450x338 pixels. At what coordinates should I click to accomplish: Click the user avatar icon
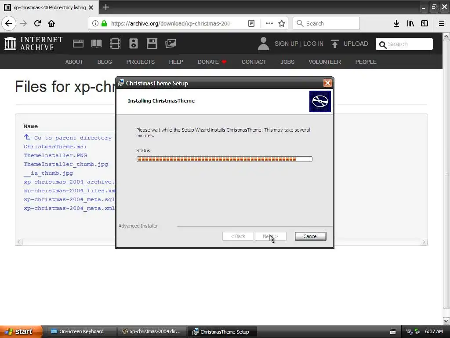coord(263,44)
